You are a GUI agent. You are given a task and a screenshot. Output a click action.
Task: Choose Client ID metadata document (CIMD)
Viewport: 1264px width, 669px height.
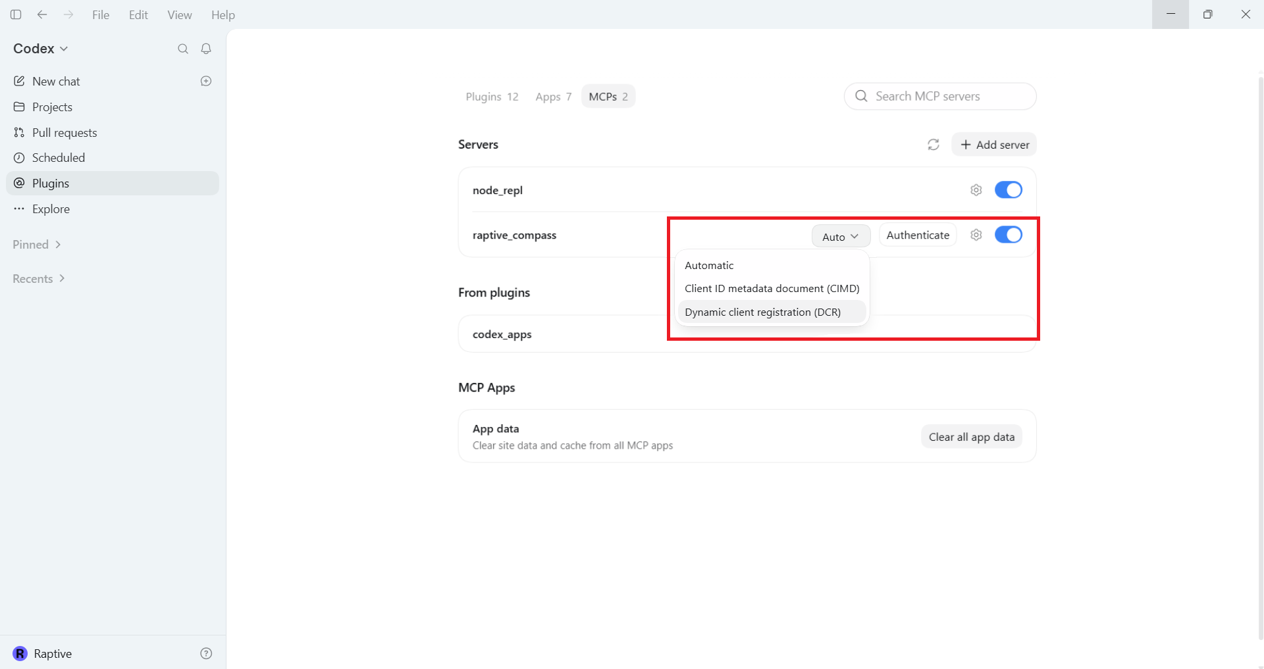point(772,288)
